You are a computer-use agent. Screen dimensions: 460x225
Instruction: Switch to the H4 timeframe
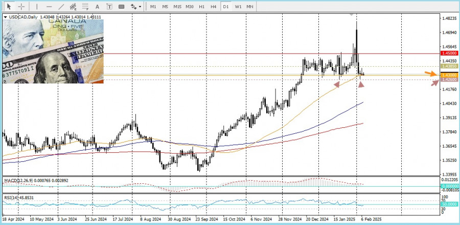214,7
